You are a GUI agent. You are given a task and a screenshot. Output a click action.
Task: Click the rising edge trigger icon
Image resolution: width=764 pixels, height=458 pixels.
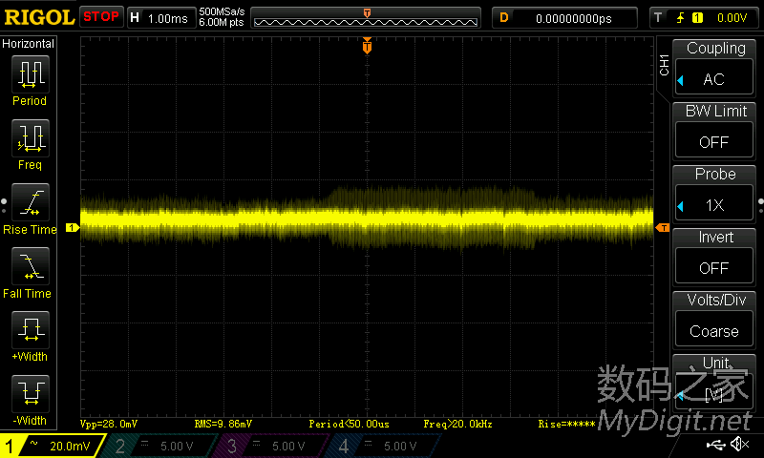[x=680, y=18]
